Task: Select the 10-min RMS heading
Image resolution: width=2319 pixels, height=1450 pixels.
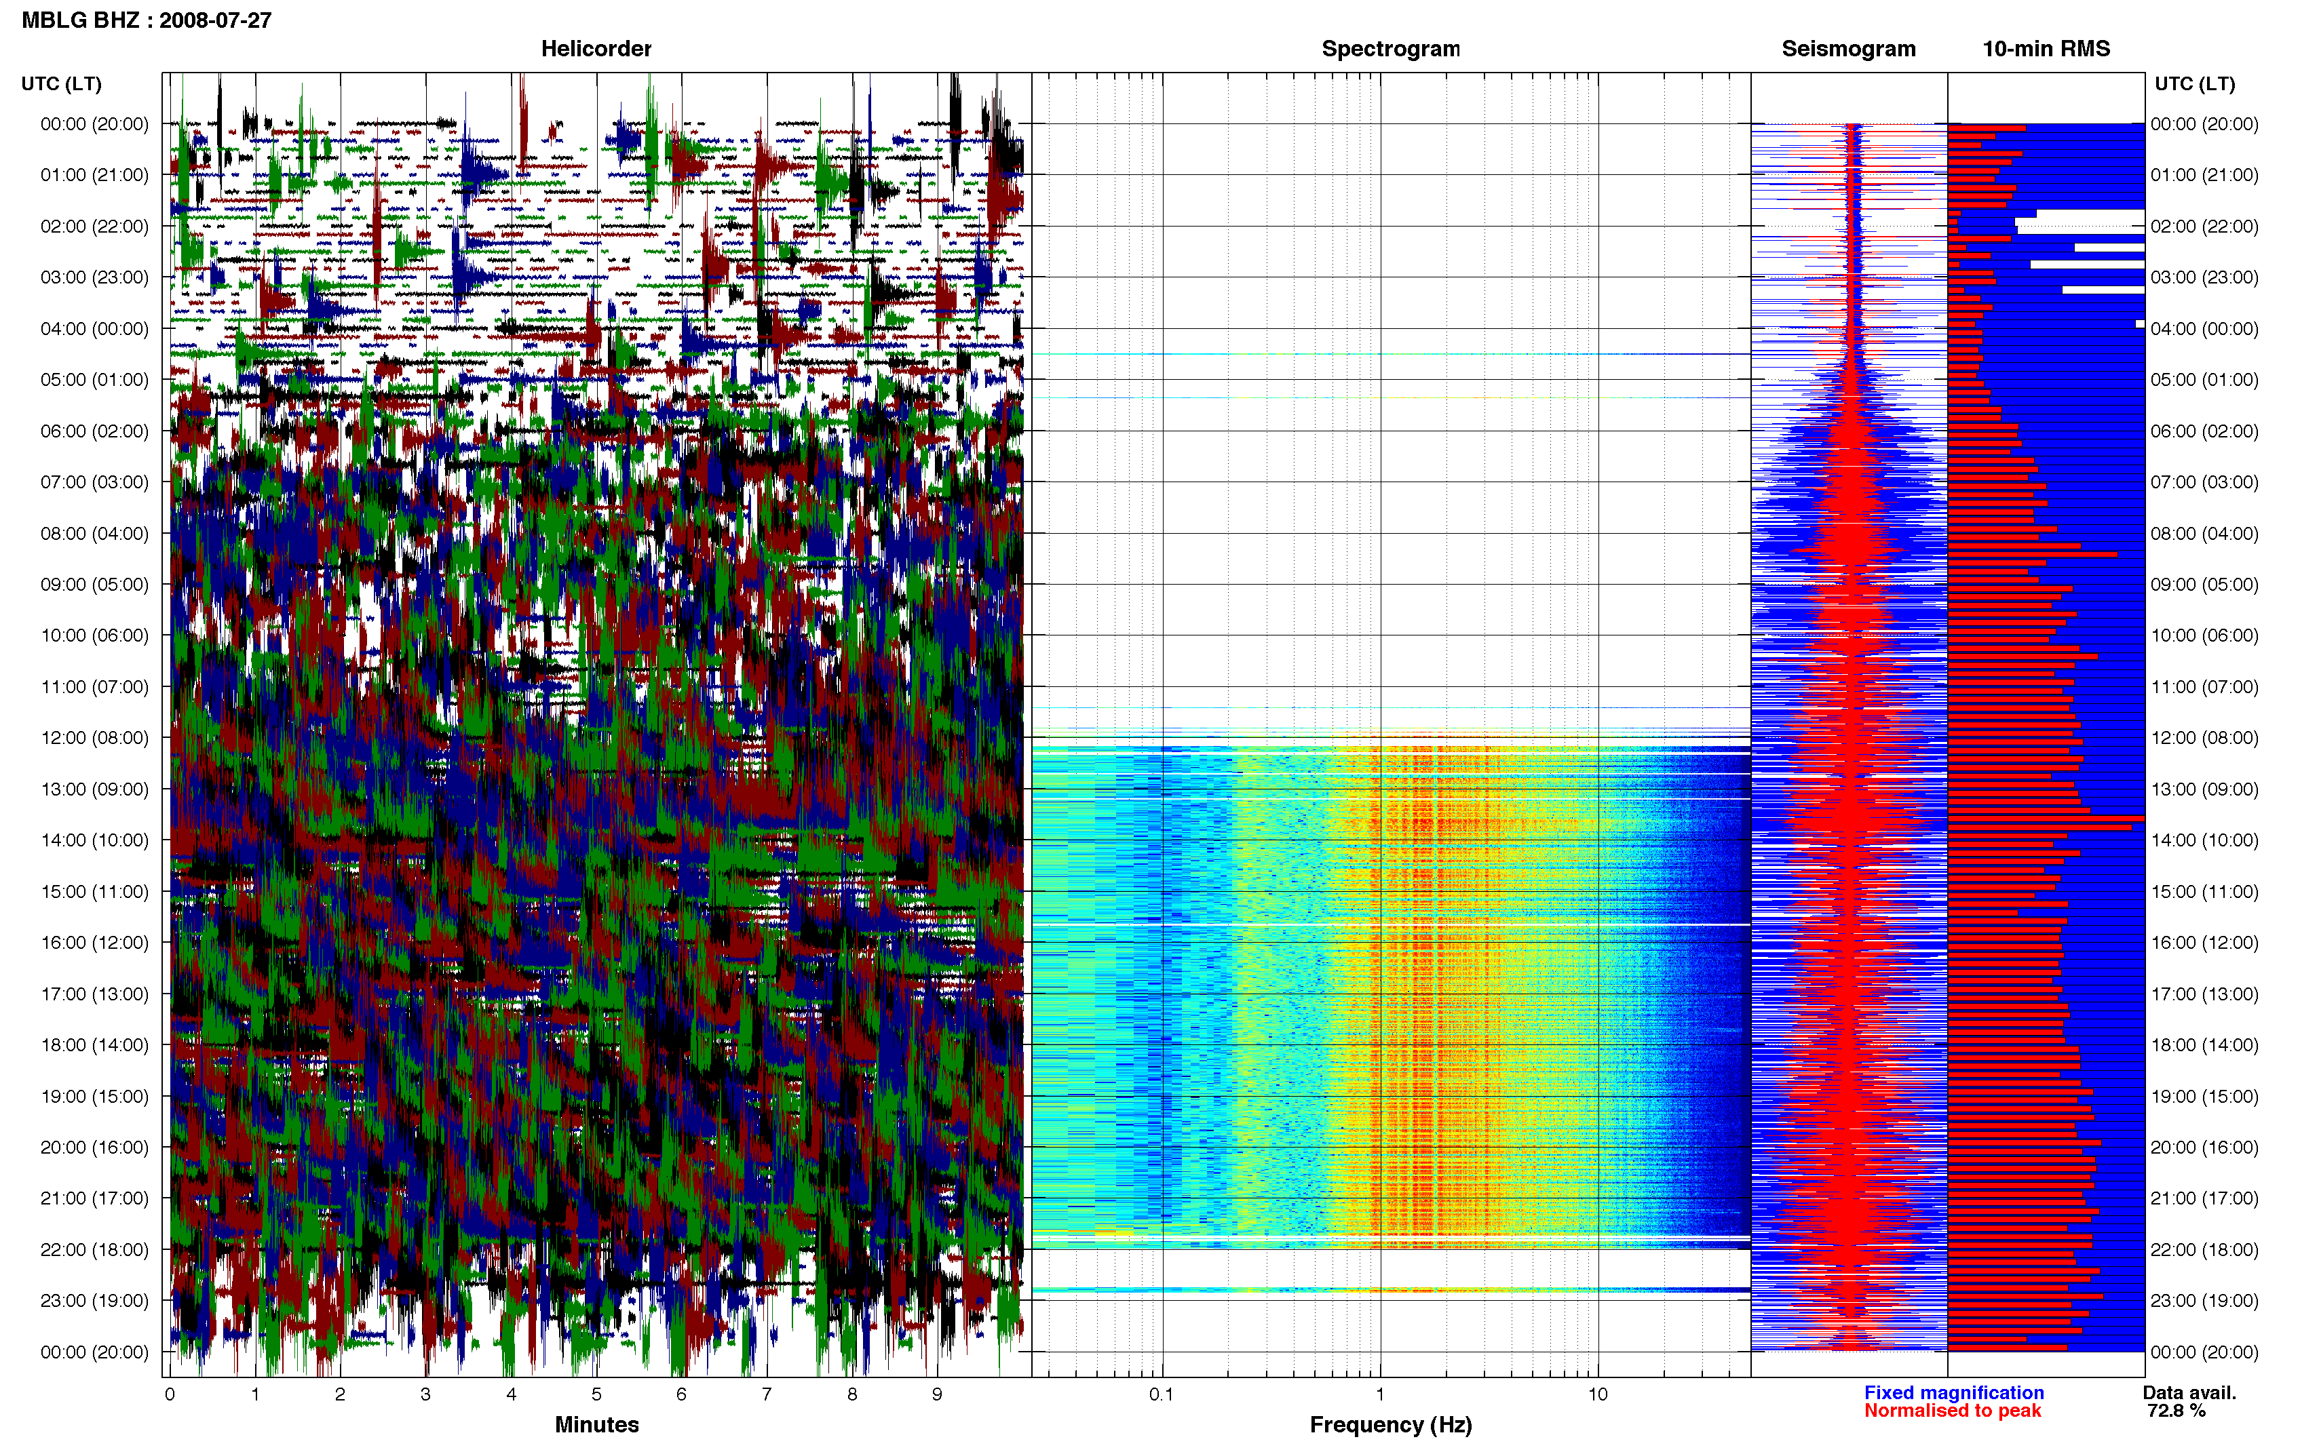Action: 2046,49
